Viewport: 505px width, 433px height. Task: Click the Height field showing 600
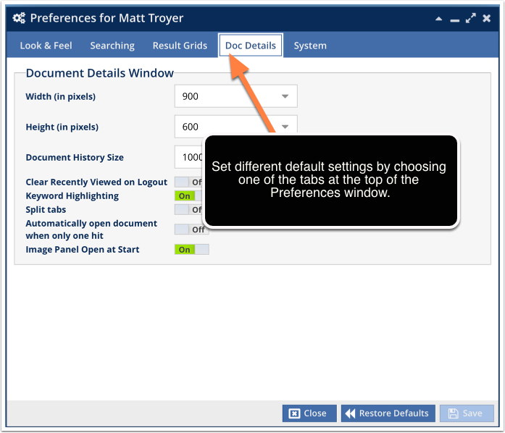(x=235, y=127)
